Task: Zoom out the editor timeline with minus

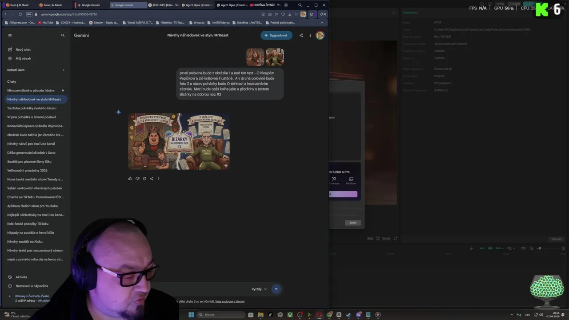Action: 531,248
